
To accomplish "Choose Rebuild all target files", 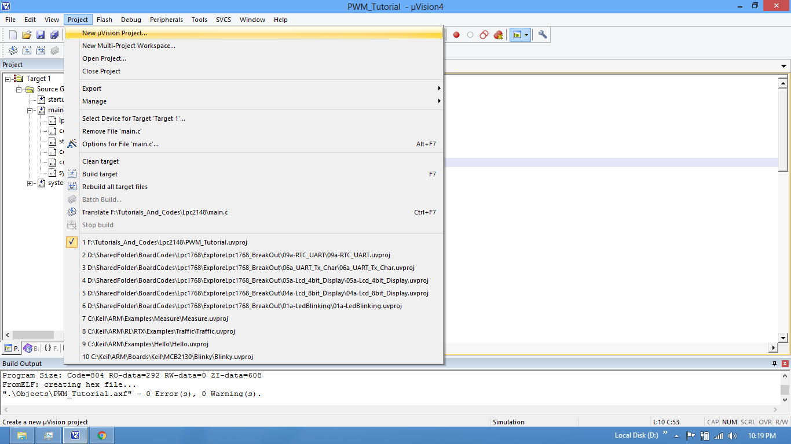I will (x=115, y=187).
